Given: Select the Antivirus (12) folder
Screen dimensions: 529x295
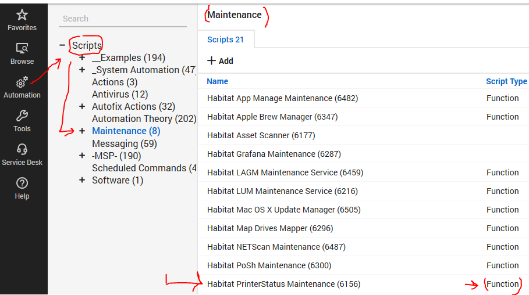Looking at the screenshot, I should click(120, 94).
